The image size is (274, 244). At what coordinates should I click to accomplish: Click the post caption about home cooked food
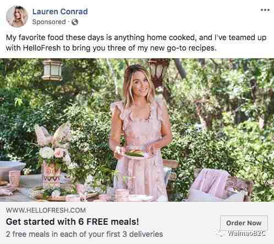tap(136, 43)
